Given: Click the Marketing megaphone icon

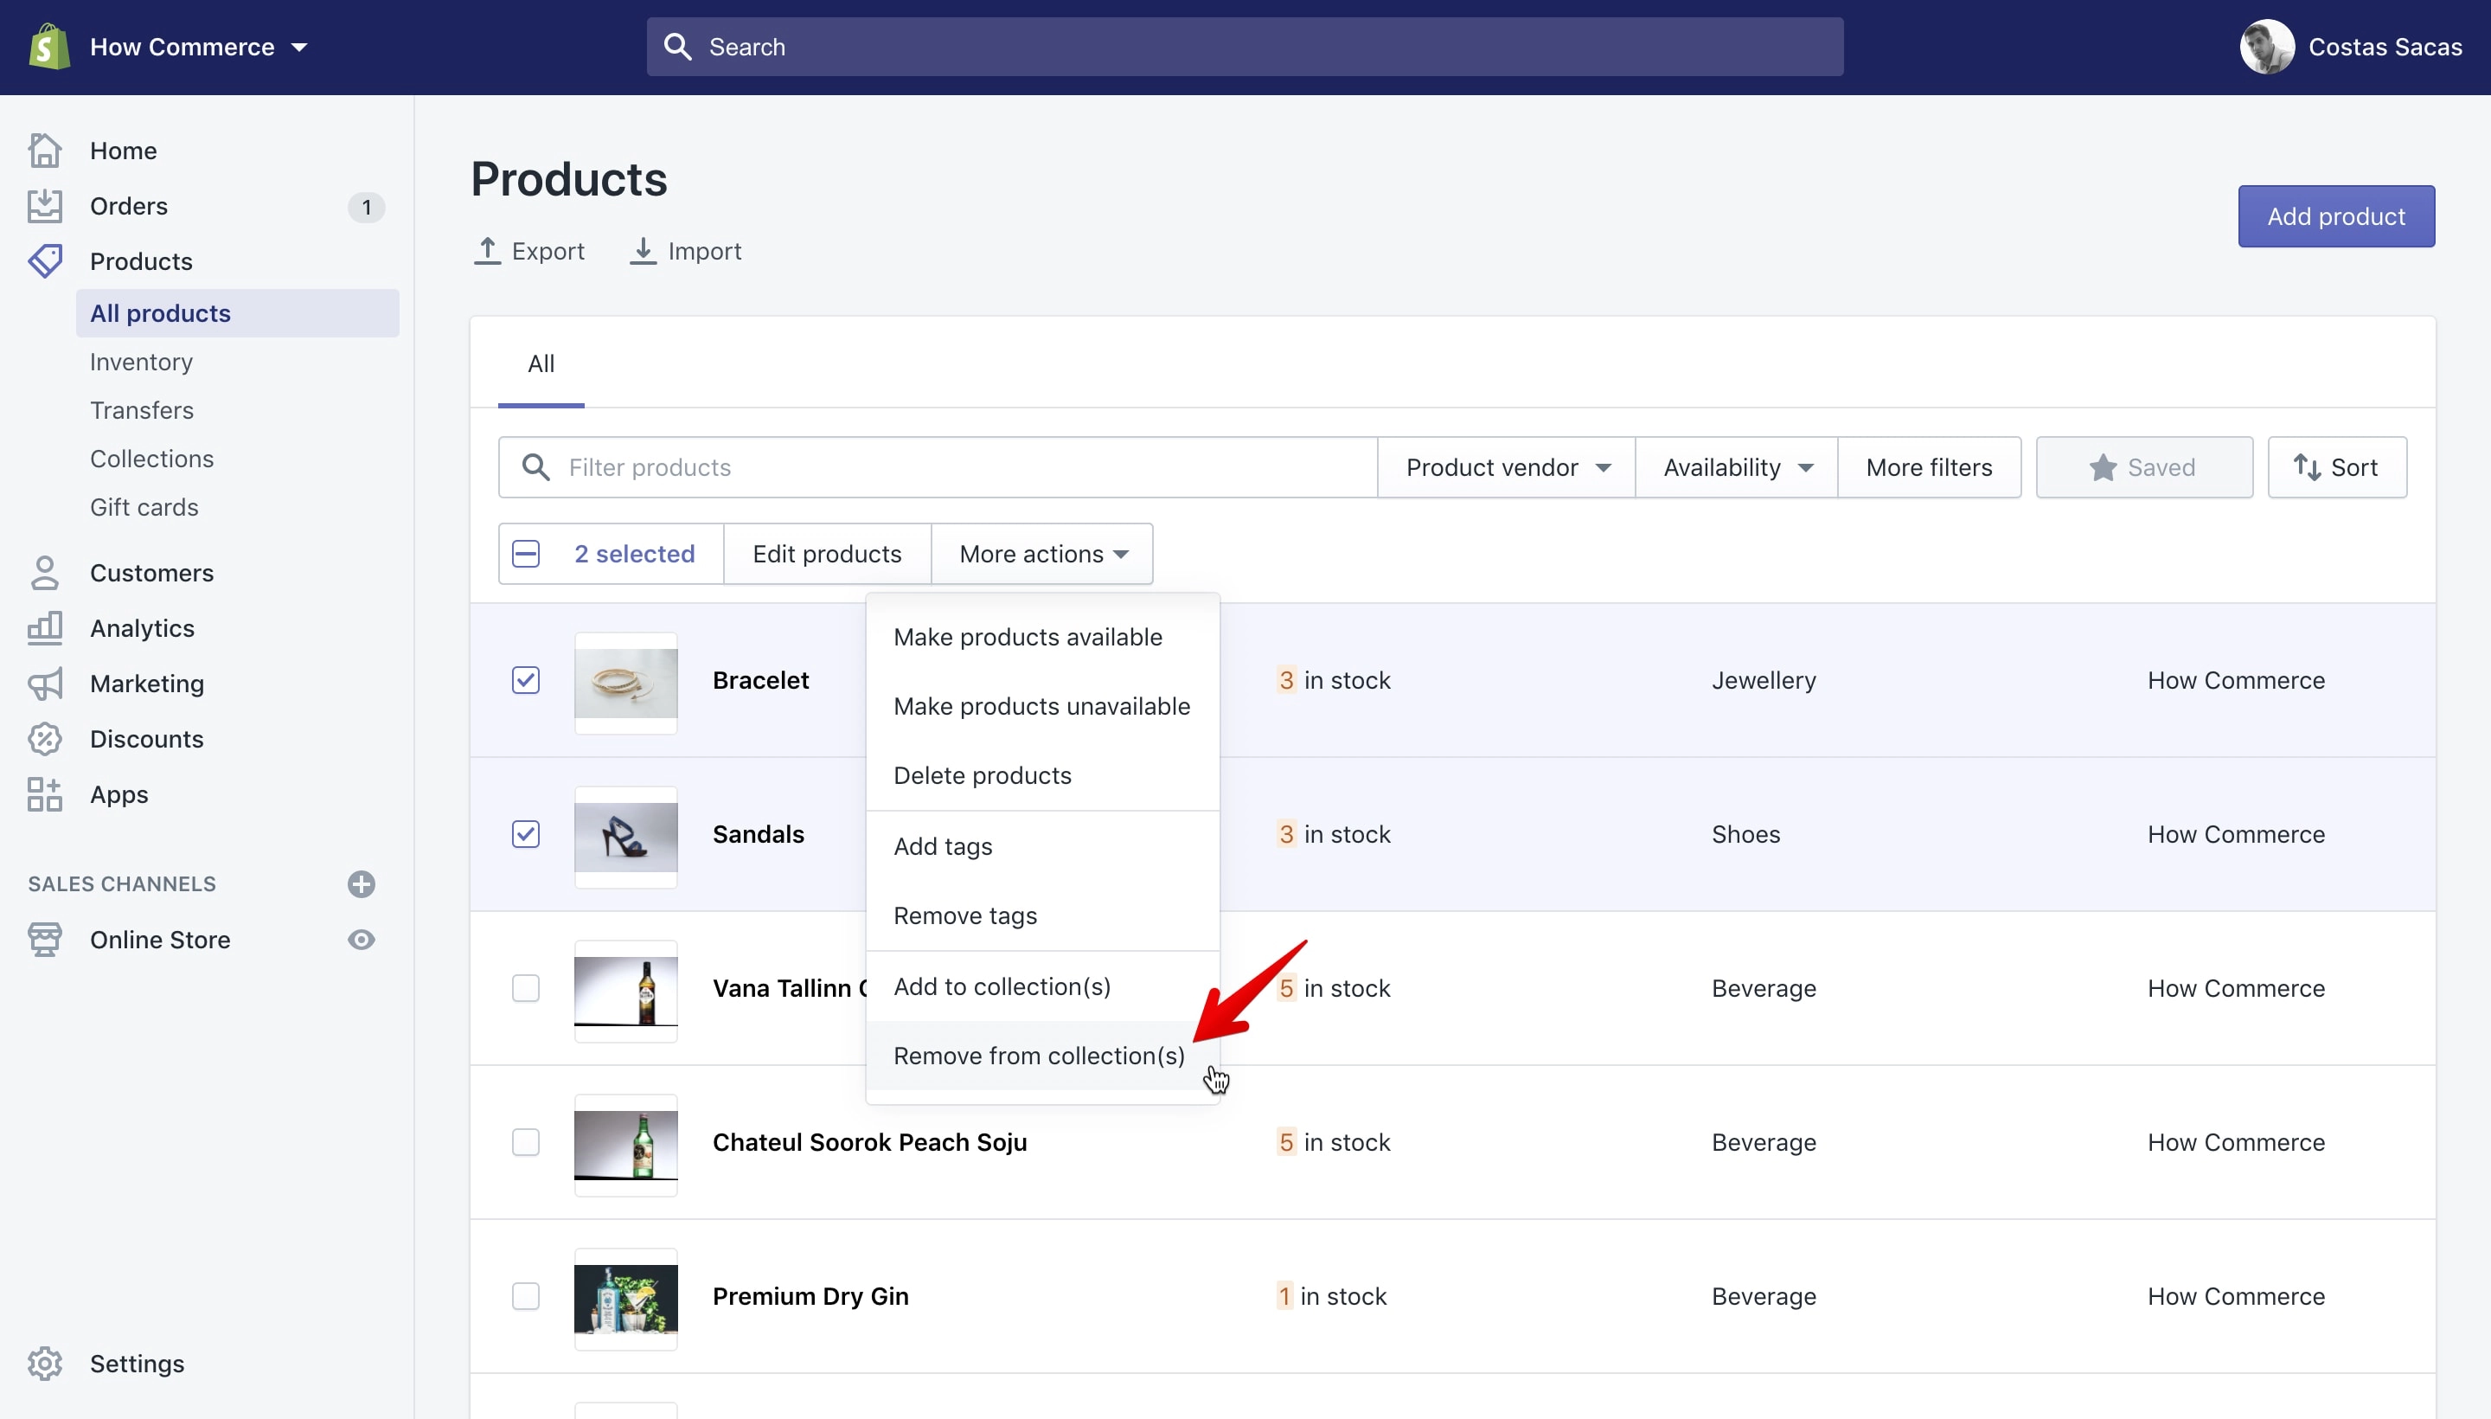Looking at the screenshot, I should point(45,684).
